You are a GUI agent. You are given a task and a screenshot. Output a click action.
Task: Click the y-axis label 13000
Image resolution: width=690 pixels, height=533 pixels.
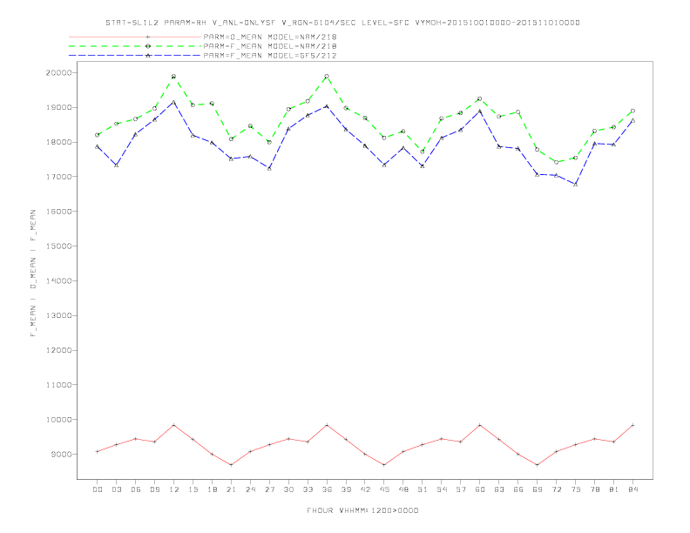[x=59, y=315]
